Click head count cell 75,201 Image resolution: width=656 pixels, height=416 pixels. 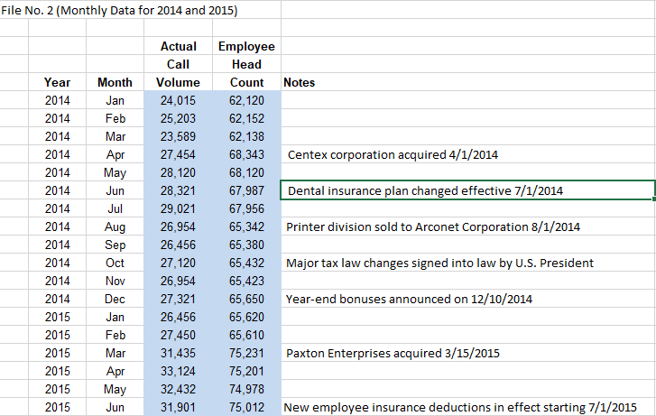tap(246, 370)
